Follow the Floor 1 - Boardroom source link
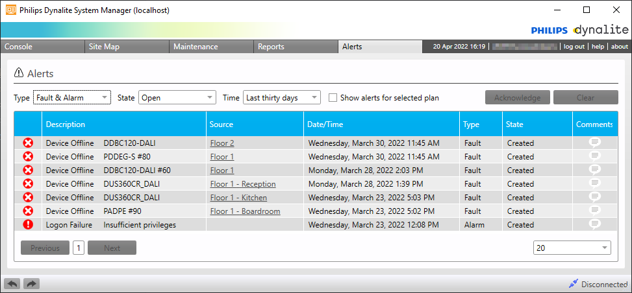This screenshot has width=632, height=293. [x=245, y=211]
